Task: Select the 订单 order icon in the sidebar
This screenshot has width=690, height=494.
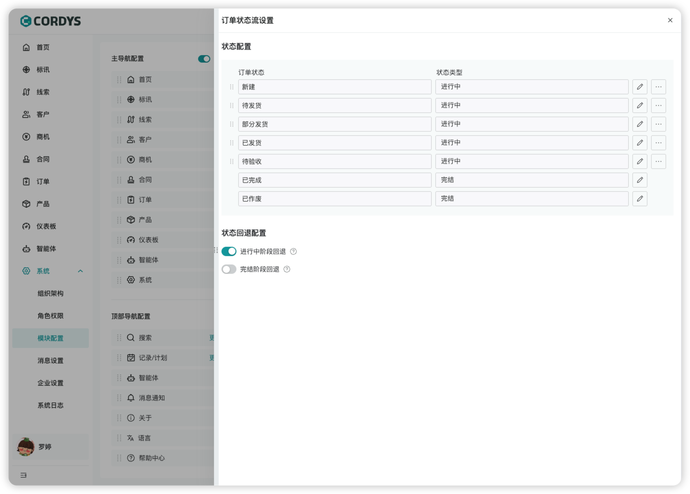Action: click(x=26, y=181)
